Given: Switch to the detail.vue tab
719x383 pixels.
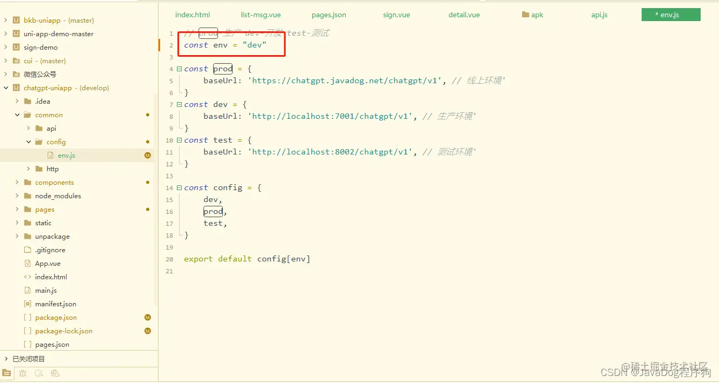Looking at the screenshot, I should (x=464, y=15).
